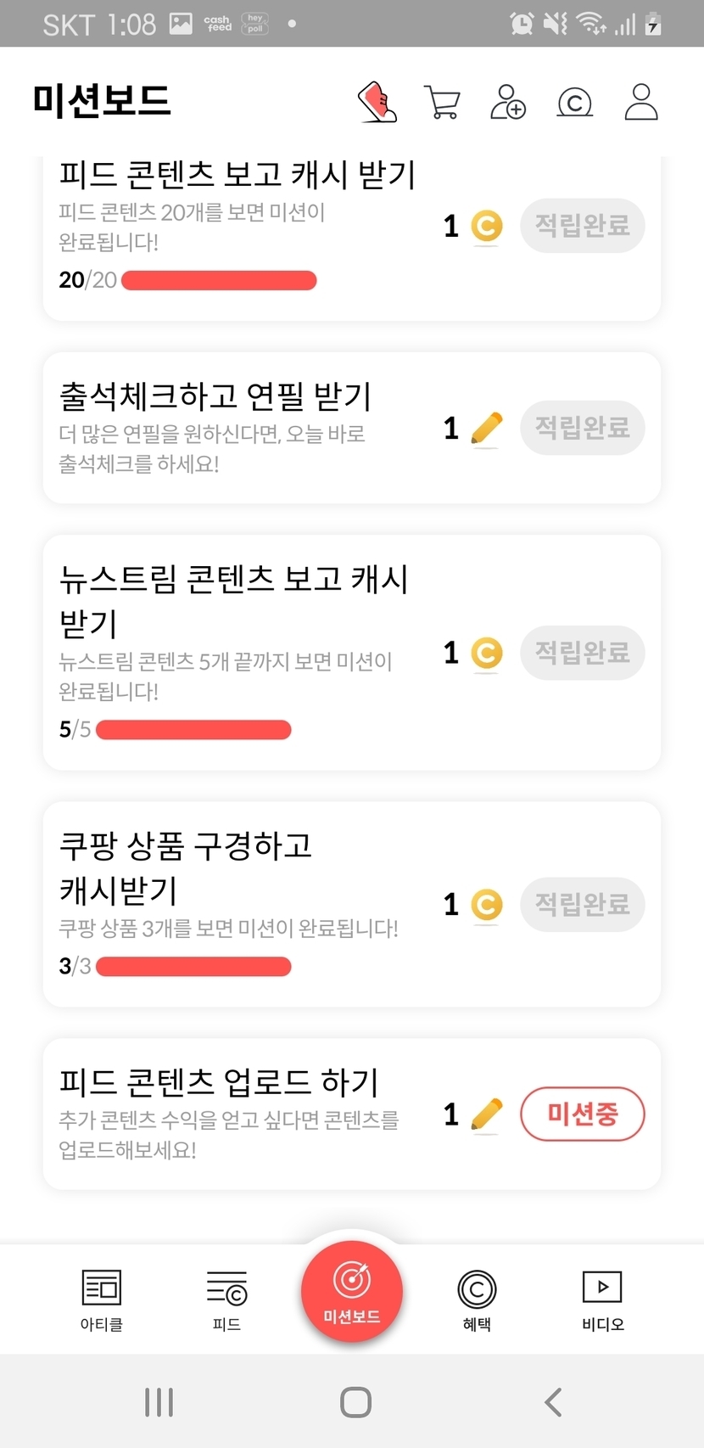Tap pencil icon in 피드 콘텐츠 업로드 mission
The width and height of the screenshot is (704, 1448).
(486, 1114)
